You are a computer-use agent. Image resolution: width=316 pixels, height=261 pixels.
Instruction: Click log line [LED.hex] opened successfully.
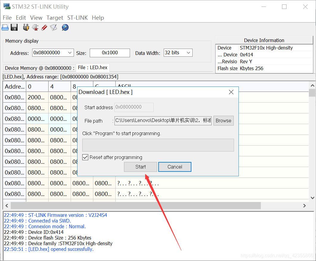(49, 249)
